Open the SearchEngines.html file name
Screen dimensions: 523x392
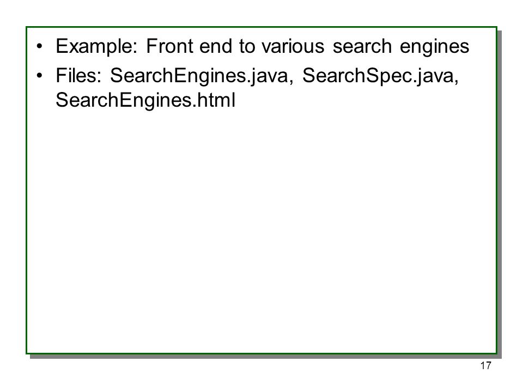145,100
